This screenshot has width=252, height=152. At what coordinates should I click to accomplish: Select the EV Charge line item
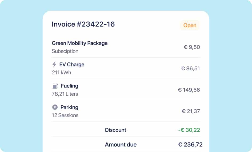(x=72, y=65)
